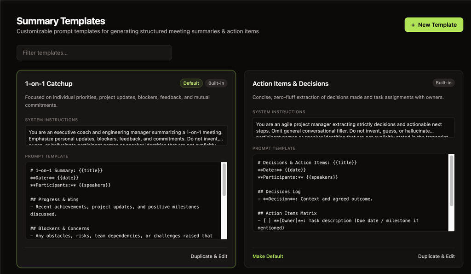Click the PROMPT TEMPLATE label in Action Items card
471x274 pixels.
click(274, 148)
